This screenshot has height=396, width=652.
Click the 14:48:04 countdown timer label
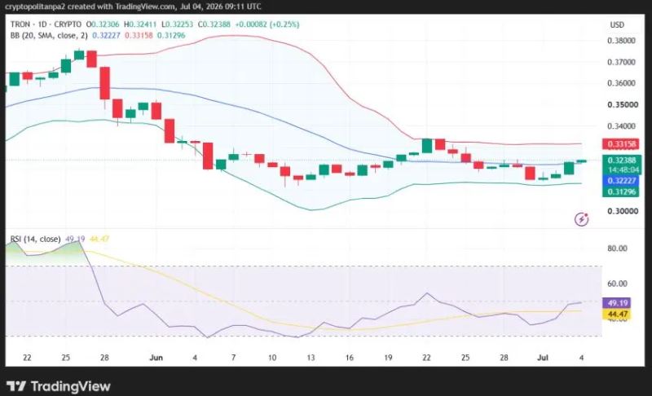click(x=623, y=170)
